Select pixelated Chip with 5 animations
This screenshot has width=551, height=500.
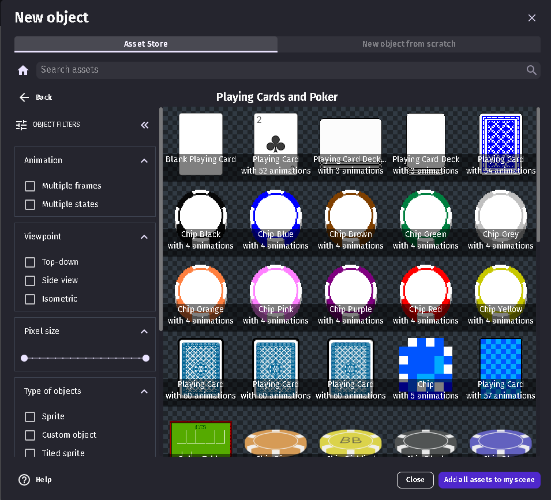426,369
